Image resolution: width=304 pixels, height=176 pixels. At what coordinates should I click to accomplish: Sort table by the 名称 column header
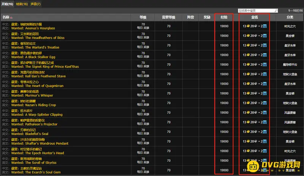click(66, 17)
